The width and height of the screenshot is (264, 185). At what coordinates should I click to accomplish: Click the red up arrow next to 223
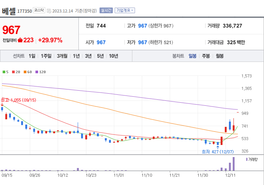(20, 40)
